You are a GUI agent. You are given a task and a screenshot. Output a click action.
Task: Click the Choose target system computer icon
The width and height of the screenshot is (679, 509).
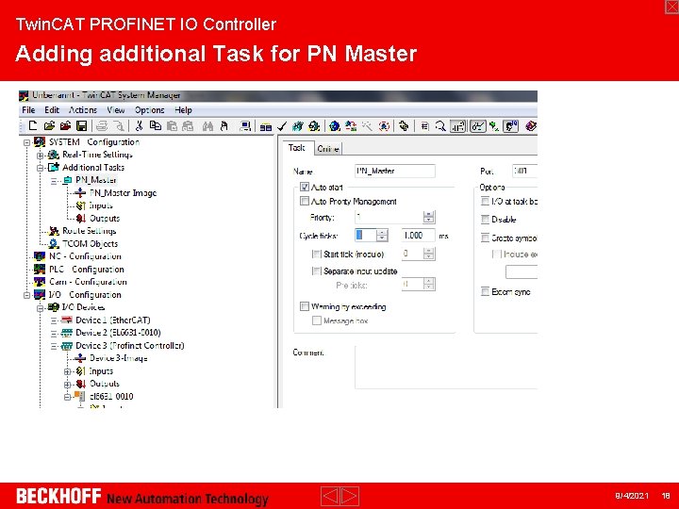pos(245,126)
